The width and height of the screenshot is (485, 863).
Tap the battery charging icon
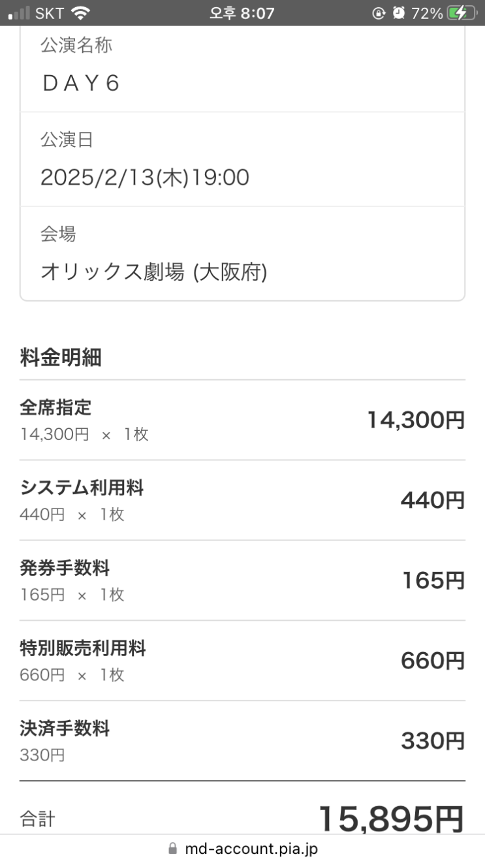point(461,13)
